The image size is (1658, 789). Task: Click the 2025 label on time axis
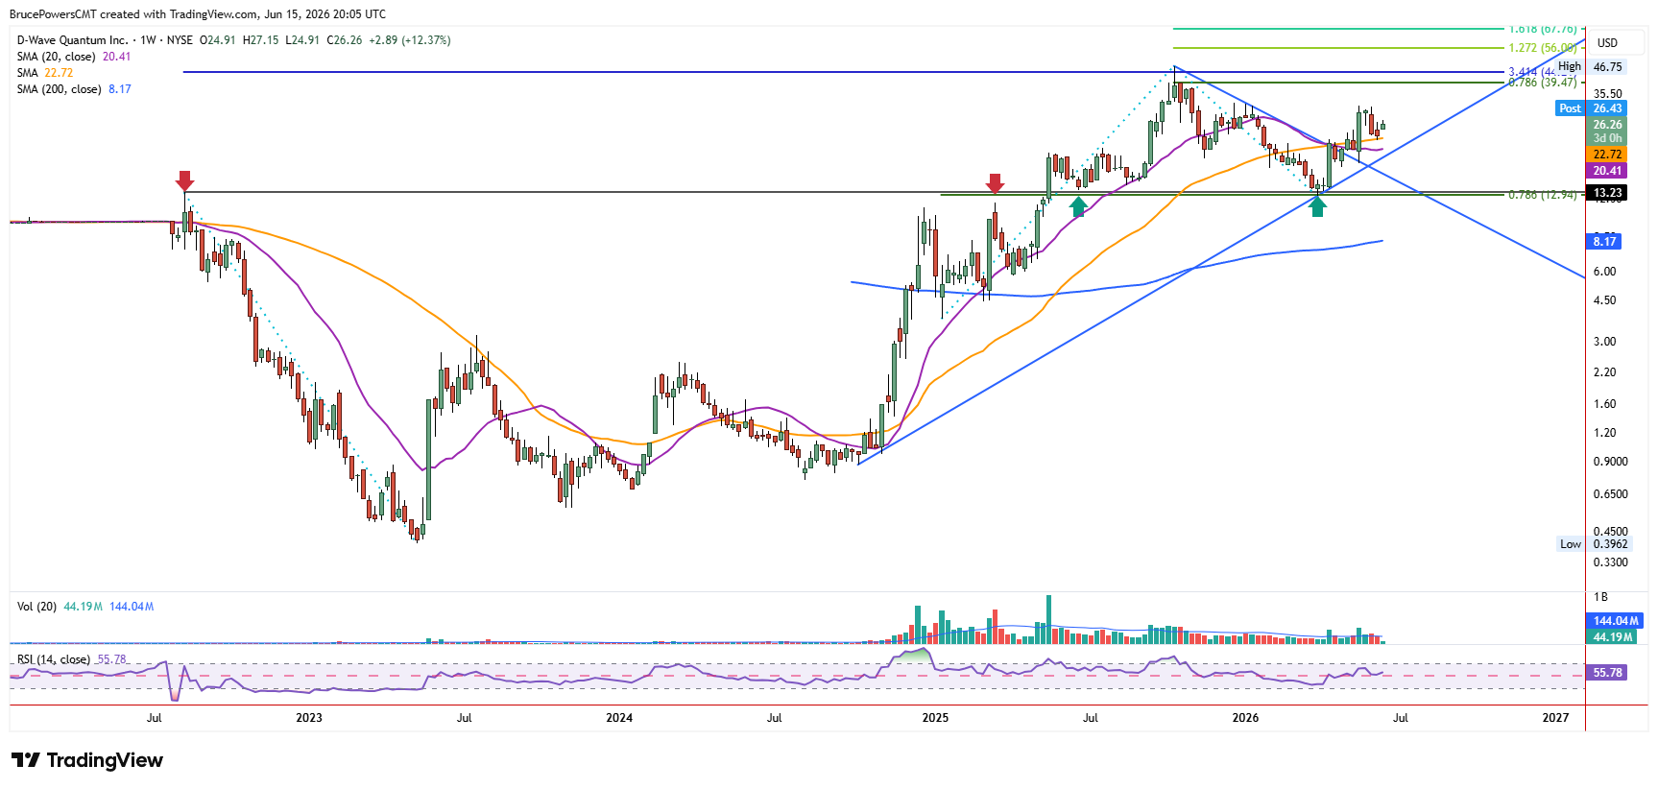[x=935, y=718]
